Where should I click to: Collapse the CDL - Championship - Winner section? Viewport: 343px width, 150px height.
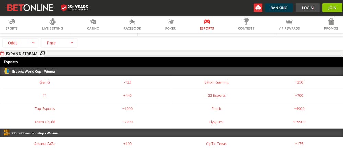point(171,133)
